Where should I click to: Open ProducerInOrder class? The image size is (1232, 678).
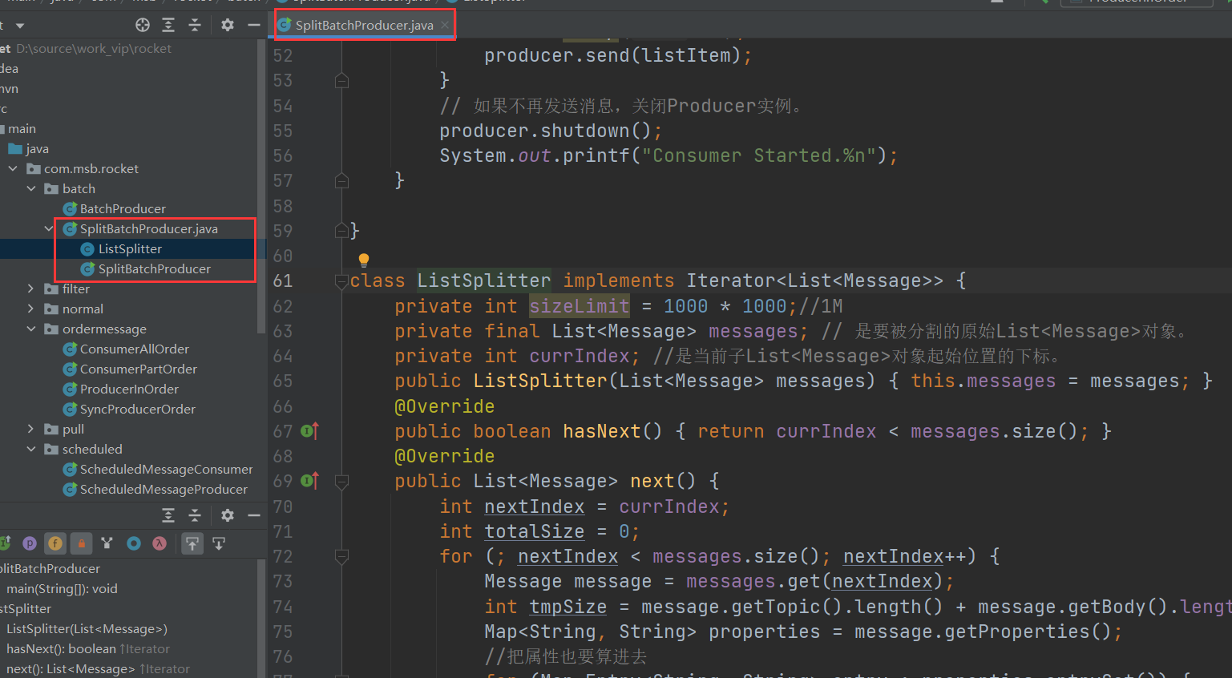pyautogui.click(x=129, y=389)
